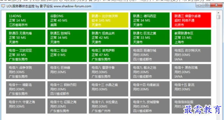Select the 谷歌DNS server tile

coord(67,20)
